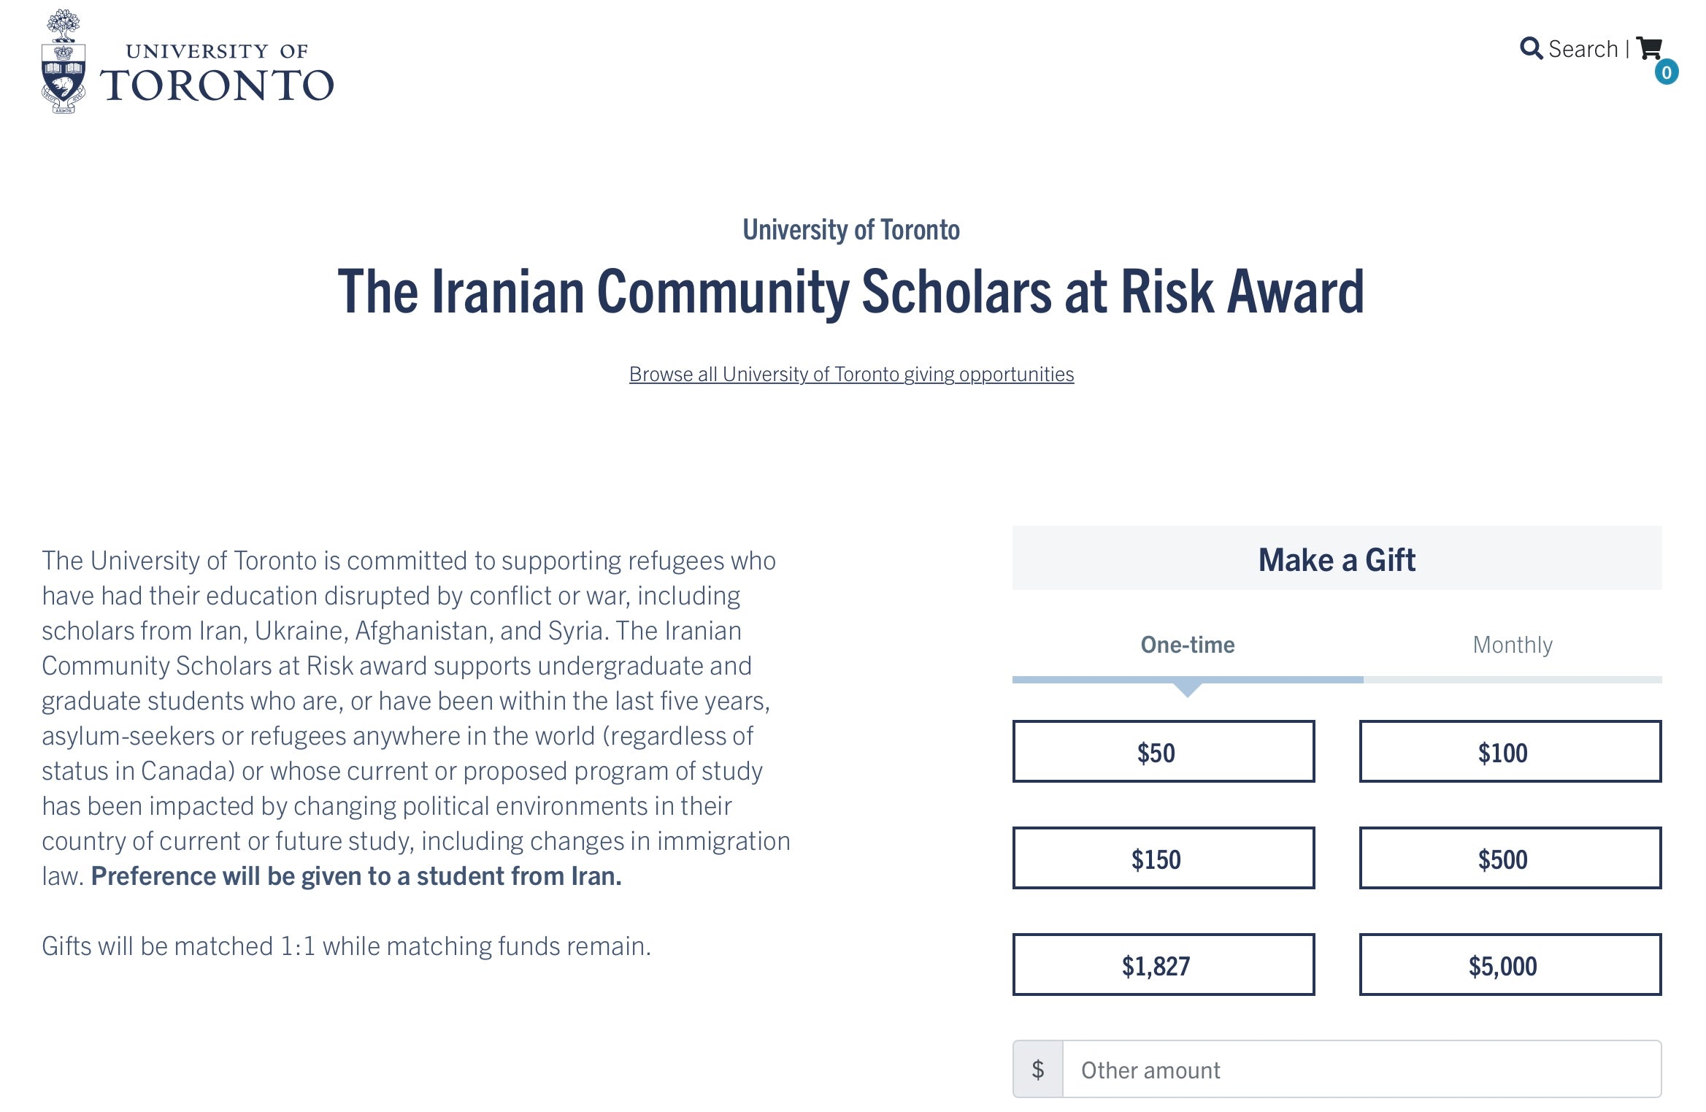Open Browse all University of Toronto giving opportunities
Image resolution: width=1706 pixels, height=1112 pixels.
[851, 375]
